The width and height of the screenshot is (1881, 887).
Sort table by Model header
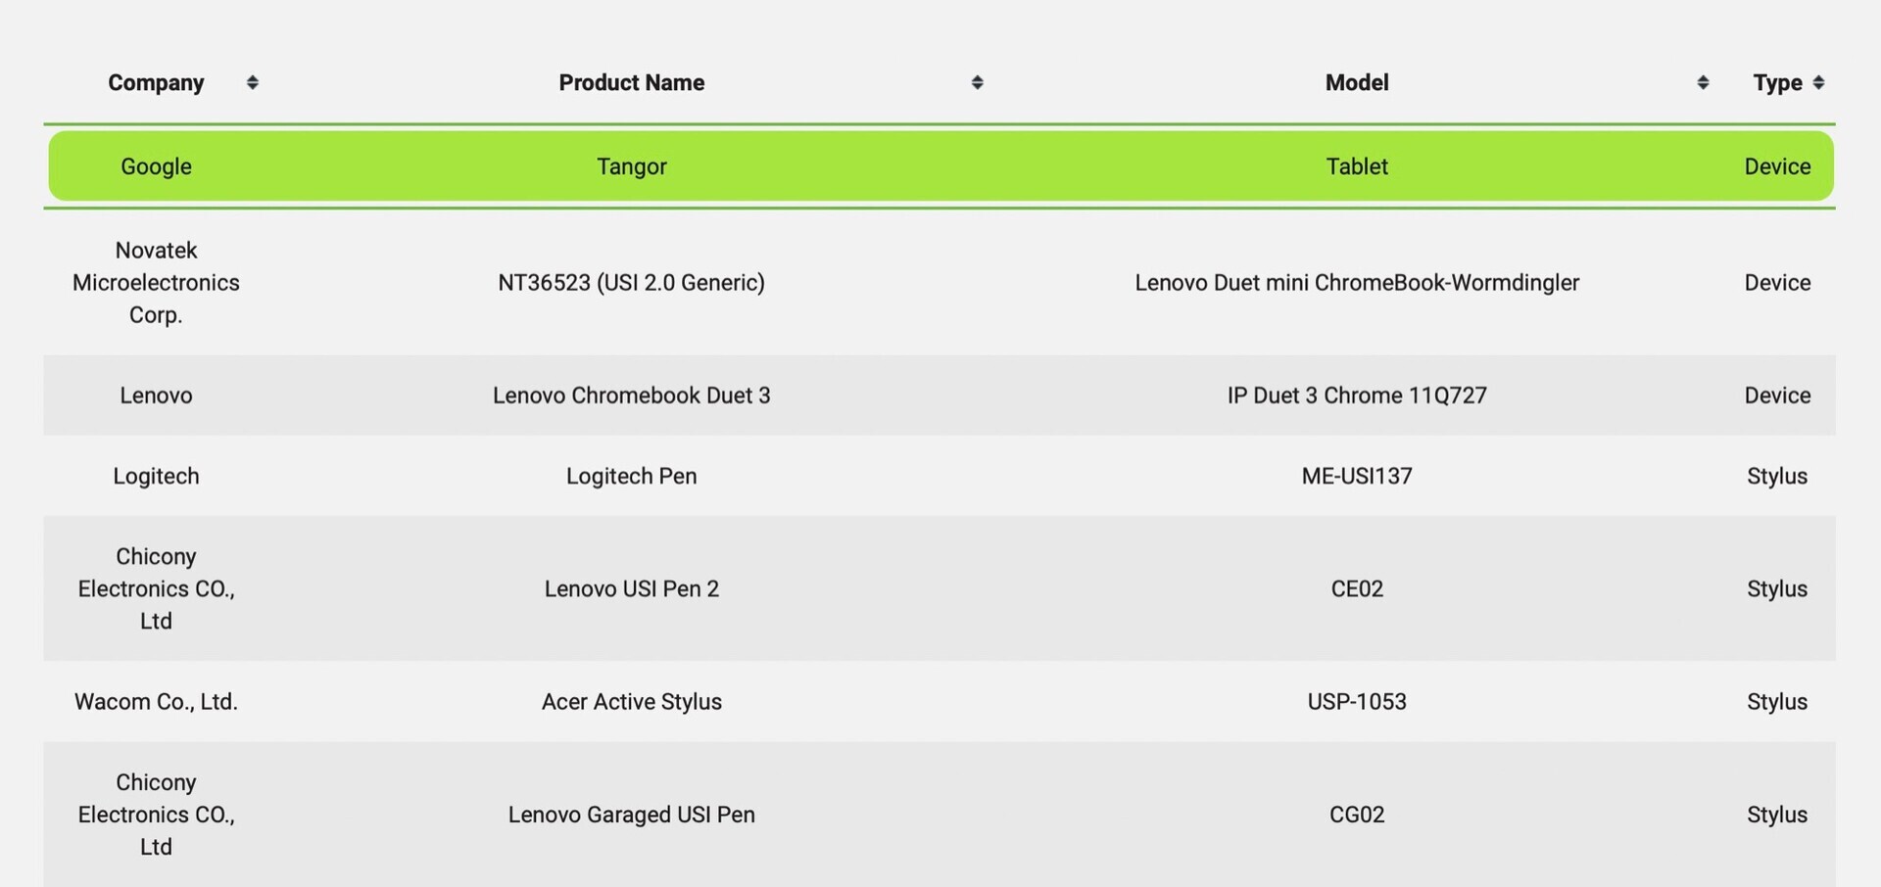coord(1356,82)
